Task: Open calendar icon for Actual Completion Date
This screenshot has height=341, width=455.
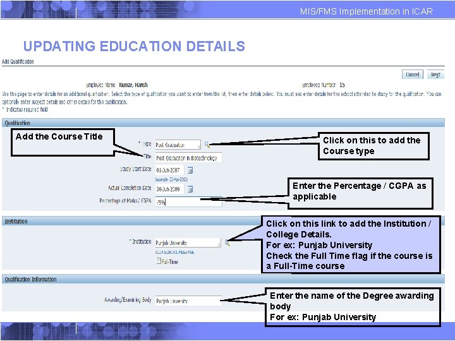Action: 190,189
